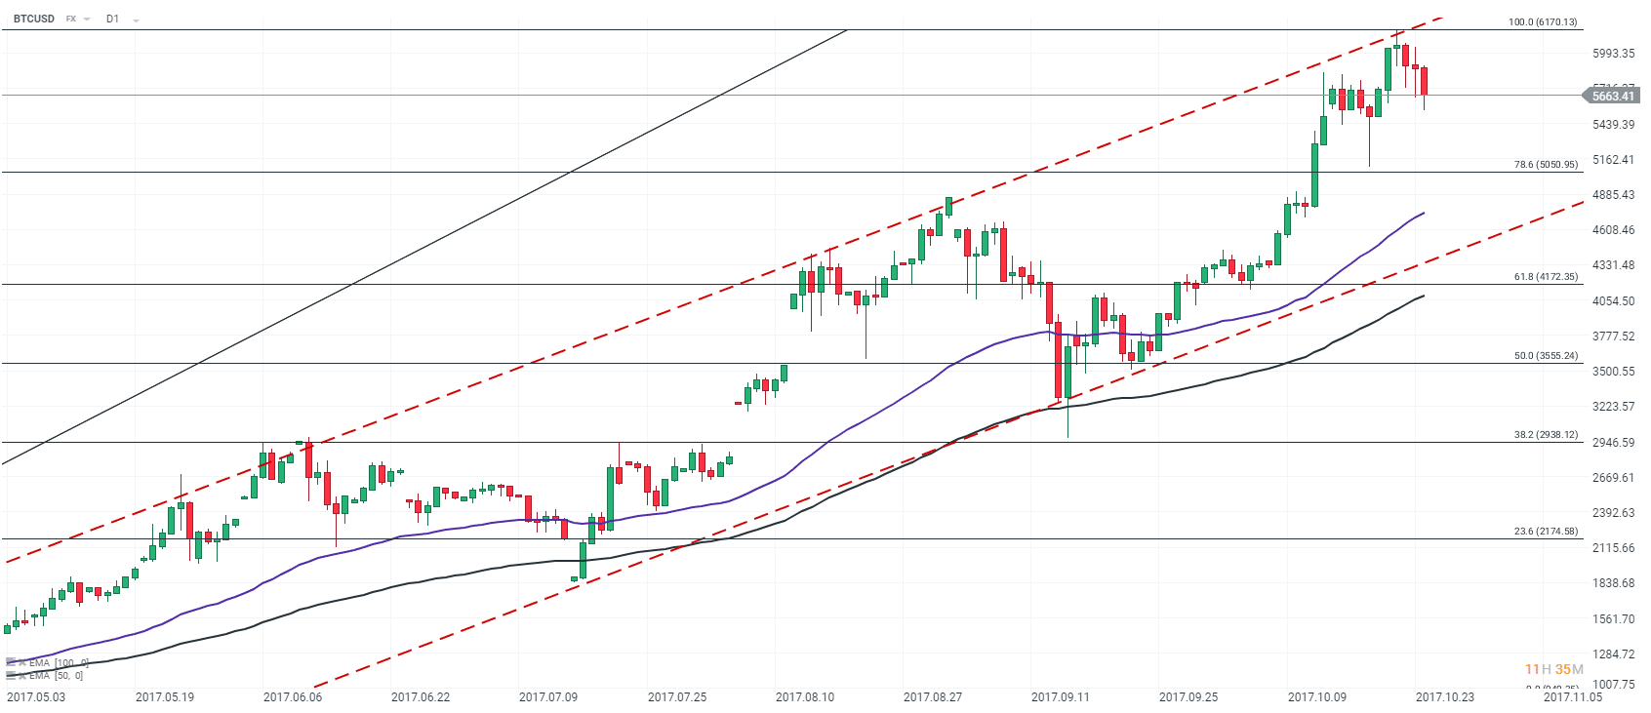Open the FX symbol type dropdown
Viewport: 1651px width, 713px height.
pyautogui.click(x=78, y=19)
